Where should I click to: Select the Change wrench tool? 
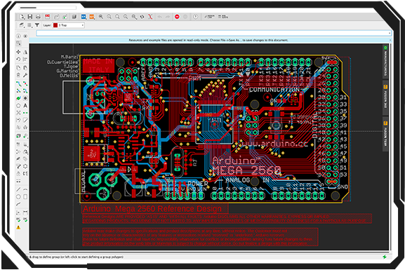click(25, 75)
